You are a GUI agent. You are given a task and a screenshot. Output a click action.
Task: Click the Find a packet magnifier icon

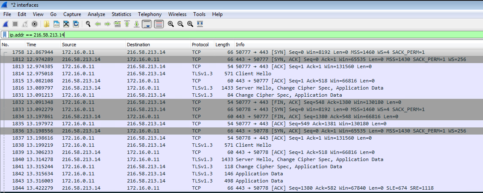[88, 24]
